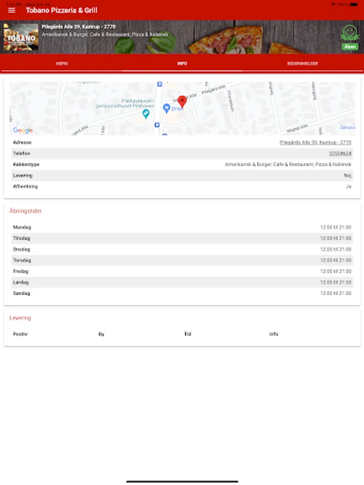Image resolution: width=364 pixels, height=485 pixels.
Task: Tap the Postnr column header
Action: (x=20, y=334)
